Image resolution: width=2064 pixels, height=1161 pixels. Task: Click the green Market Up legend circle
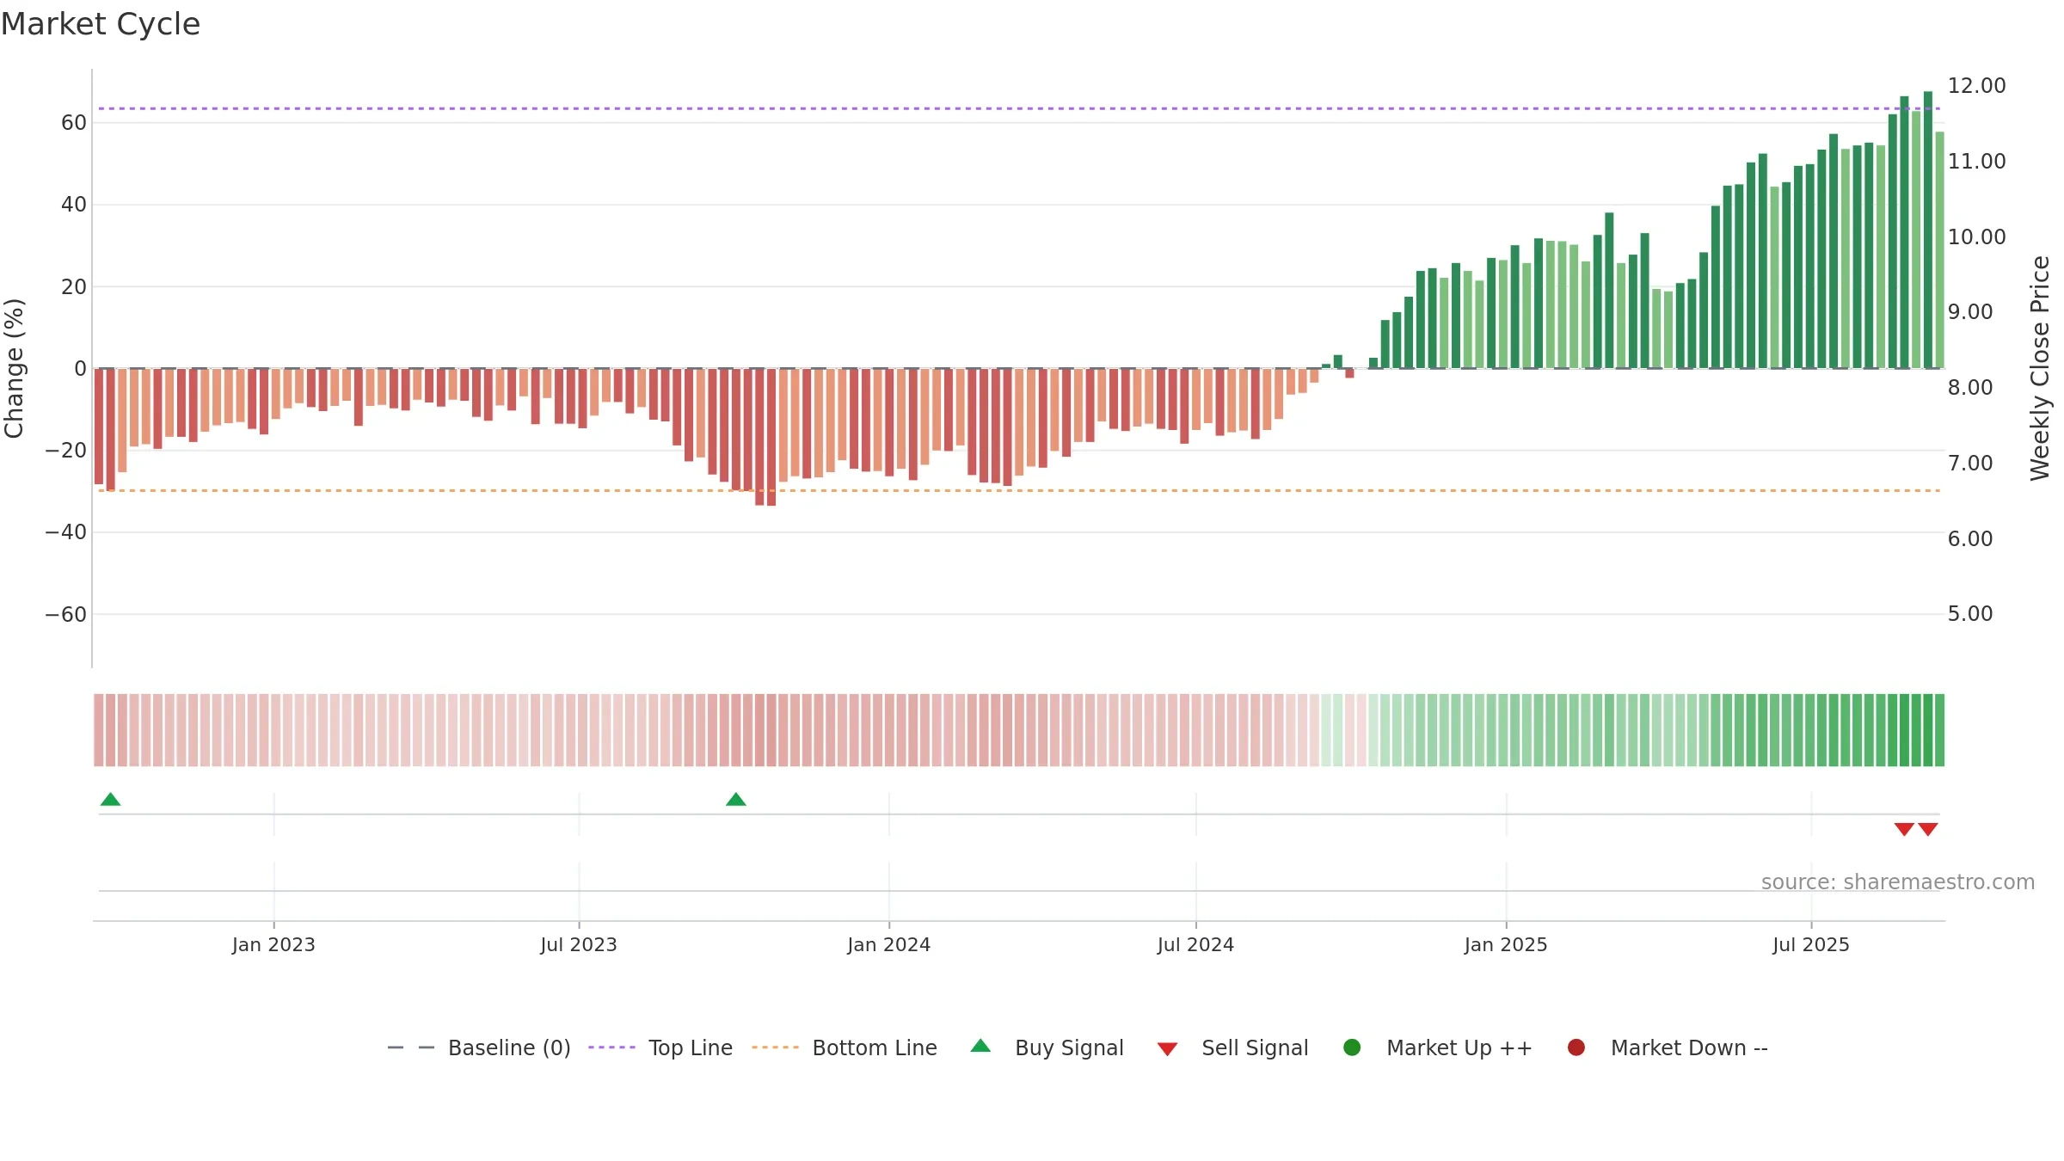point(1352,1047)
